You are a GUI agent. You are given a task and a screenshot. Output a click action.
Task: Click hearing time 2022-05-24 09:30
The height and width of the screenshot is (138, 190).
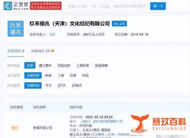99,117
